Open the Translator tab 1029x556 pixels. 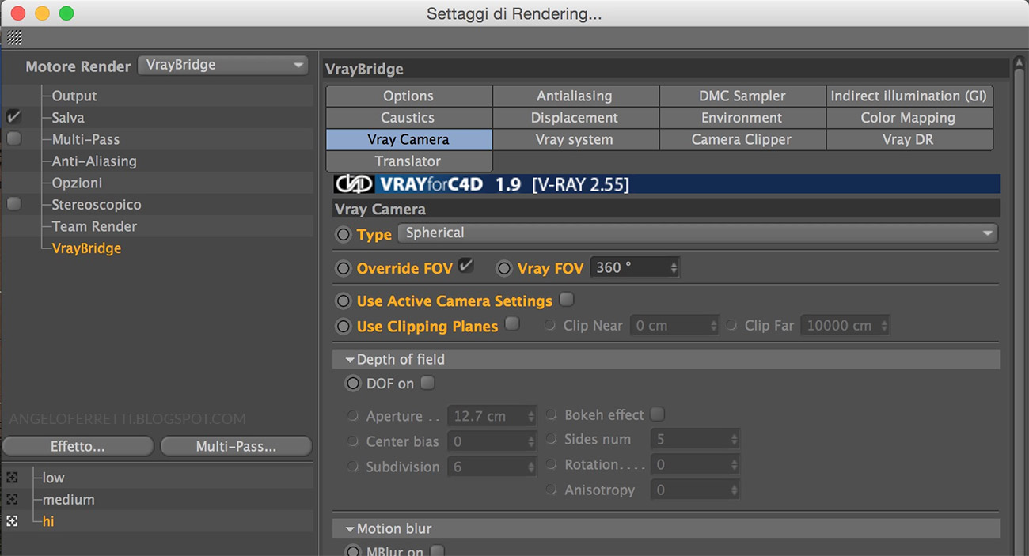coord(408,161)
